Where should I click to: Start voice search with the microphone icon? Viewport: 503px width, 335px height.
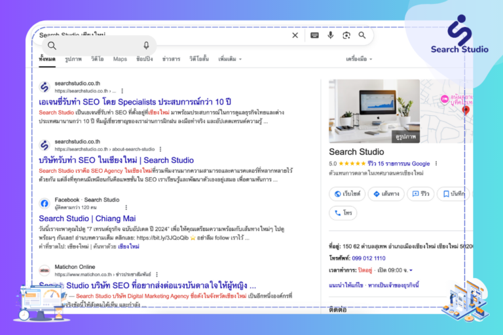pos(330,35)
